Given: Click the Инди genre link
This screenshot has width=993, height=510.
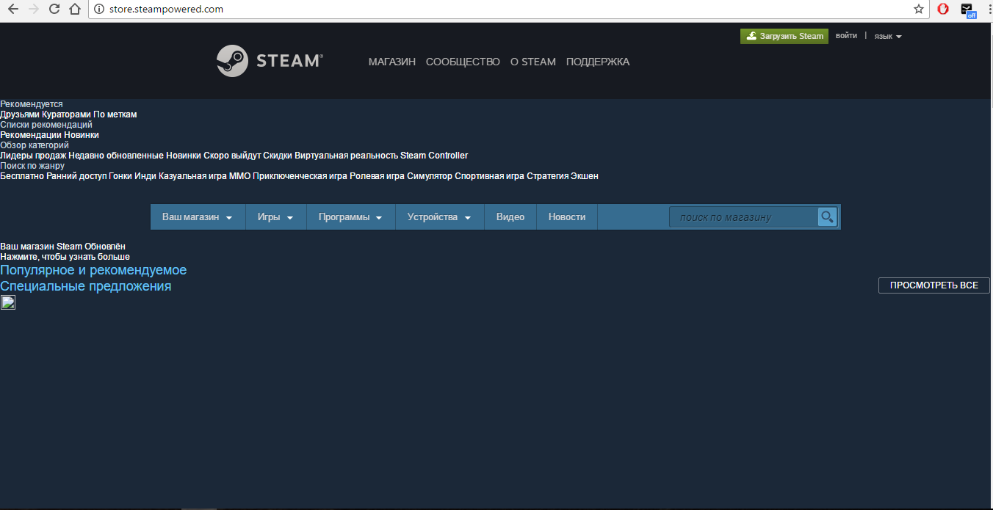Looking at the screenshot, I should tap(145, 176).
